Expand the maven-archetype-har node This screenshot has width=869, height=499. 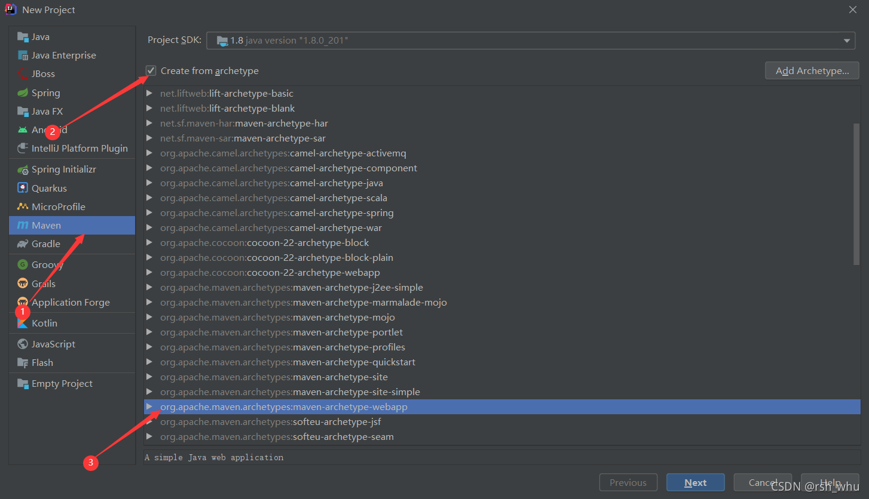[149, 123]
